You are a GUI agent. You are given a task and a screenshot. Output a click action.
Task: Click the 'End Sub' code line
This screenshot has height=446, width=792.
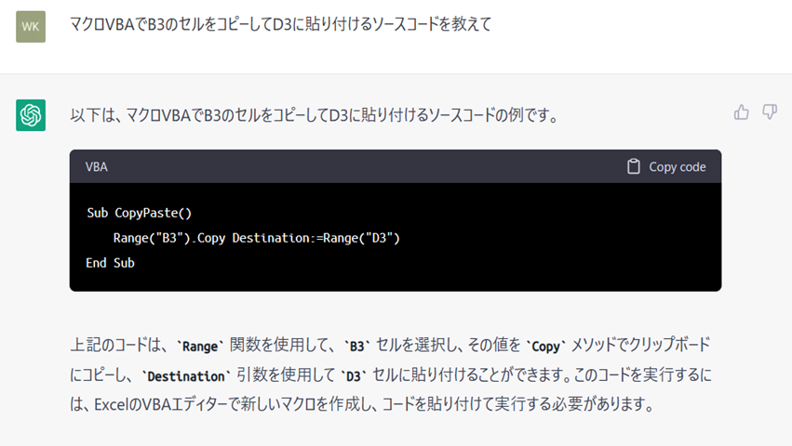[x=110, y=263]
